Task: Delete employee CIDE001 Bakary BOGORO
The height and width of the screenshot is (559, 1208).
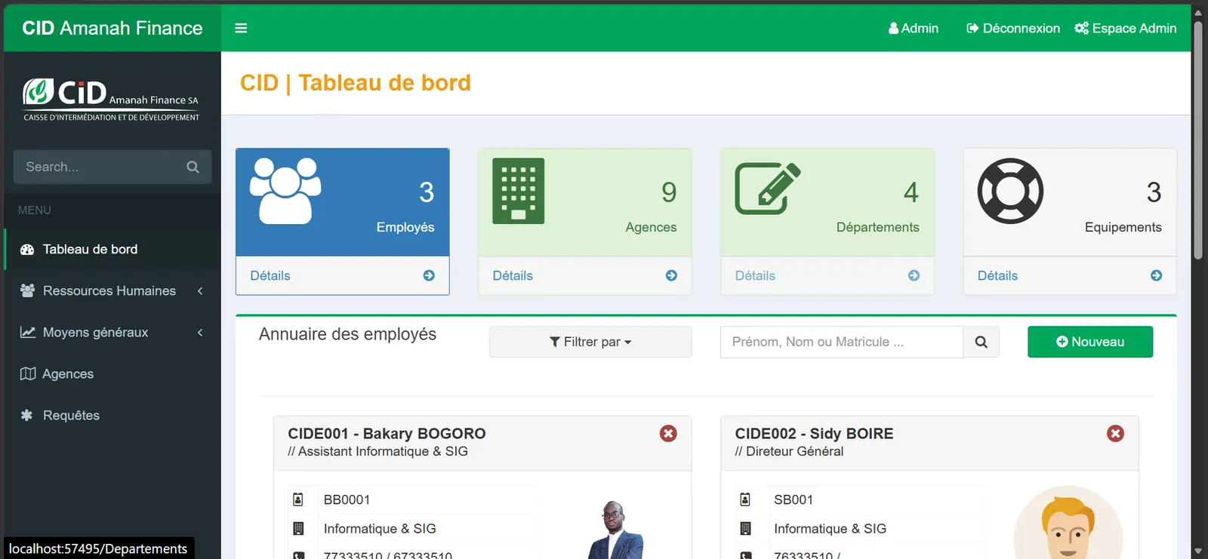Action: [x=668, y=433]
